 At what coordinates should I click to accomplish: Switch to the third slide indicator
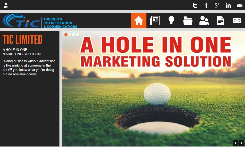[x=74, y=35]
